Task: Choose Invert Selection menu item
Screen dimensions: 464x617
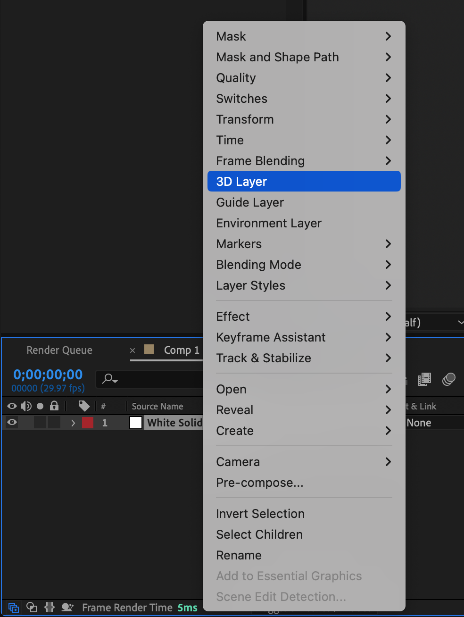Action: [304, 514]
